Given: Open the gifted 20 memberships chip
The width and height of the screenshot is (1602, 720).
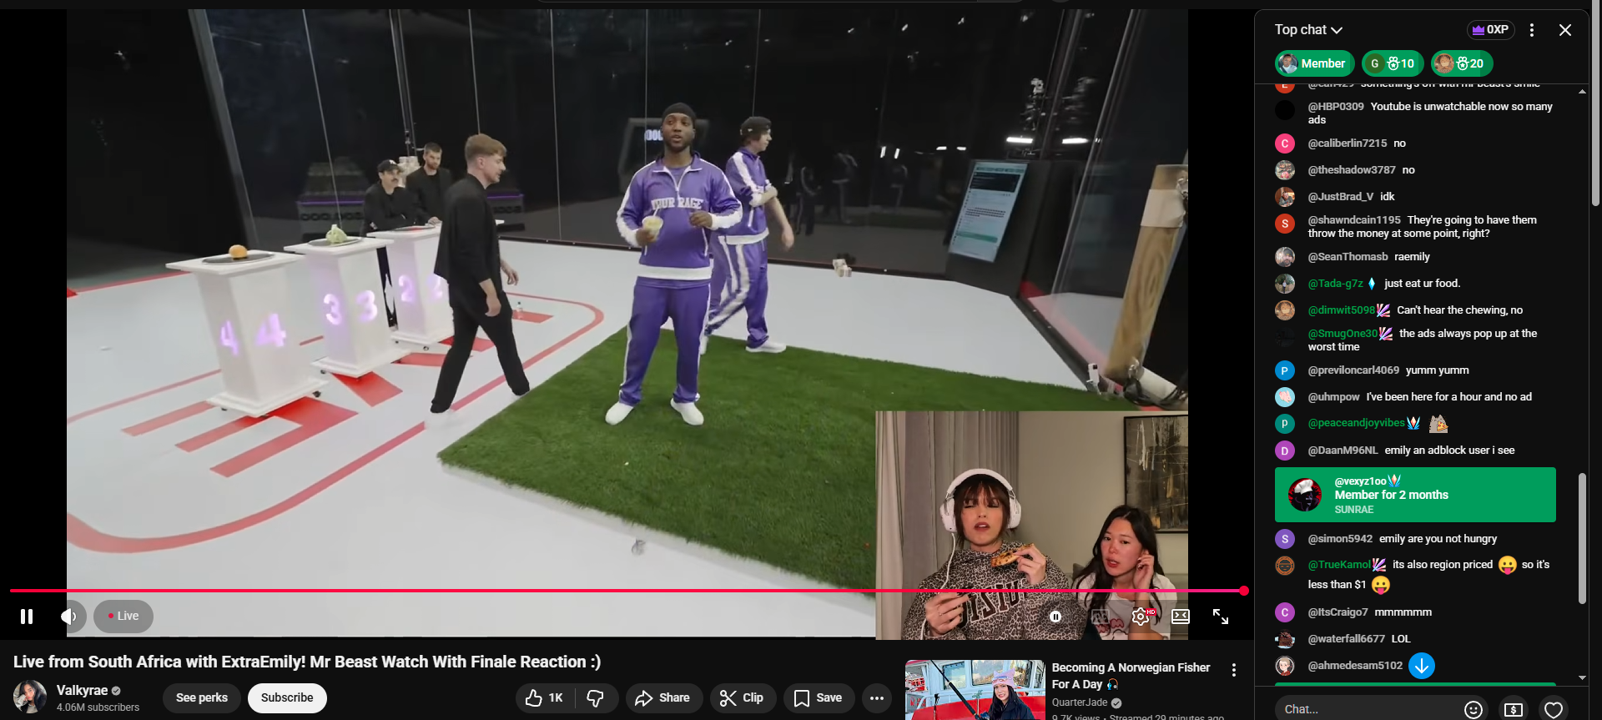Looking at the screenshot, I should [1462, 63].
